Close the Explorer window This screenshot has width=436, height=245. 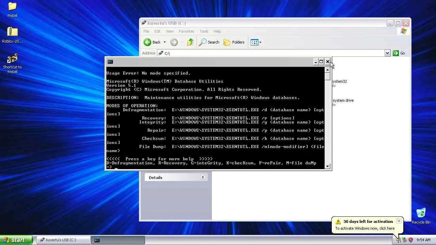point(406,23)
